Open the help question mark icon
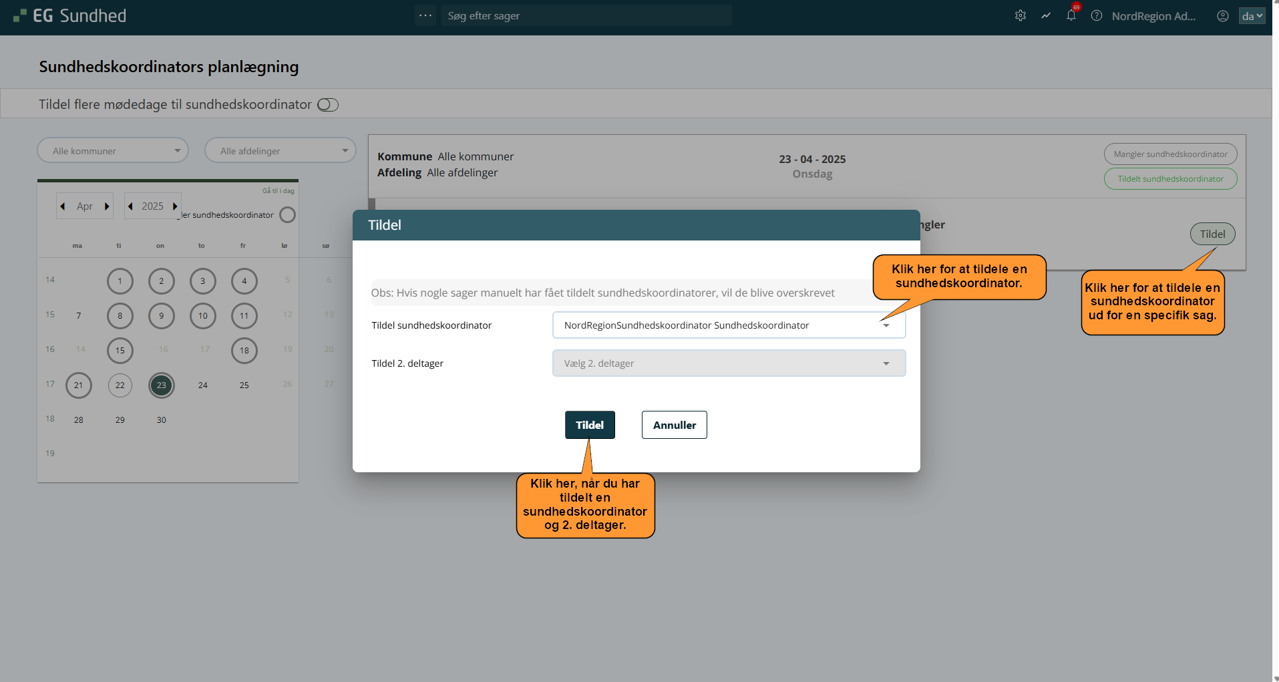1279x682 pixels. click(x=1096, y=15)
